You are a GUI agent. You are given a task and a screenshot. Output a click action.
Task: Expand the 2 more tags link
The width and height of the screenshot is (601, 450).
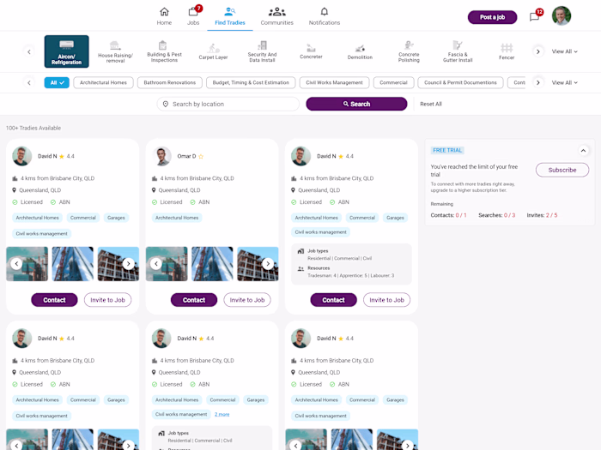pos(222,414)
